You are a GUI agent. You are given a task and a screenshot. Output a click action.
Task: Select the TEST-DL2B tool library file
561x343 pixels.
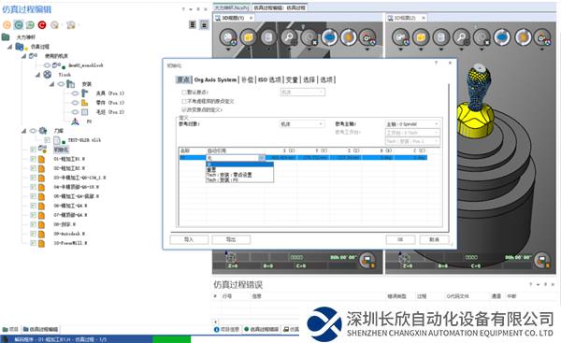tap(84, 140)
